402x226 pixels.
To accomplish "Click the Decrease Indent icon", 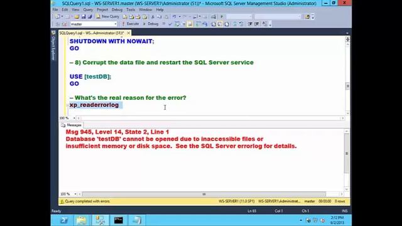I will tap(250, 24).
